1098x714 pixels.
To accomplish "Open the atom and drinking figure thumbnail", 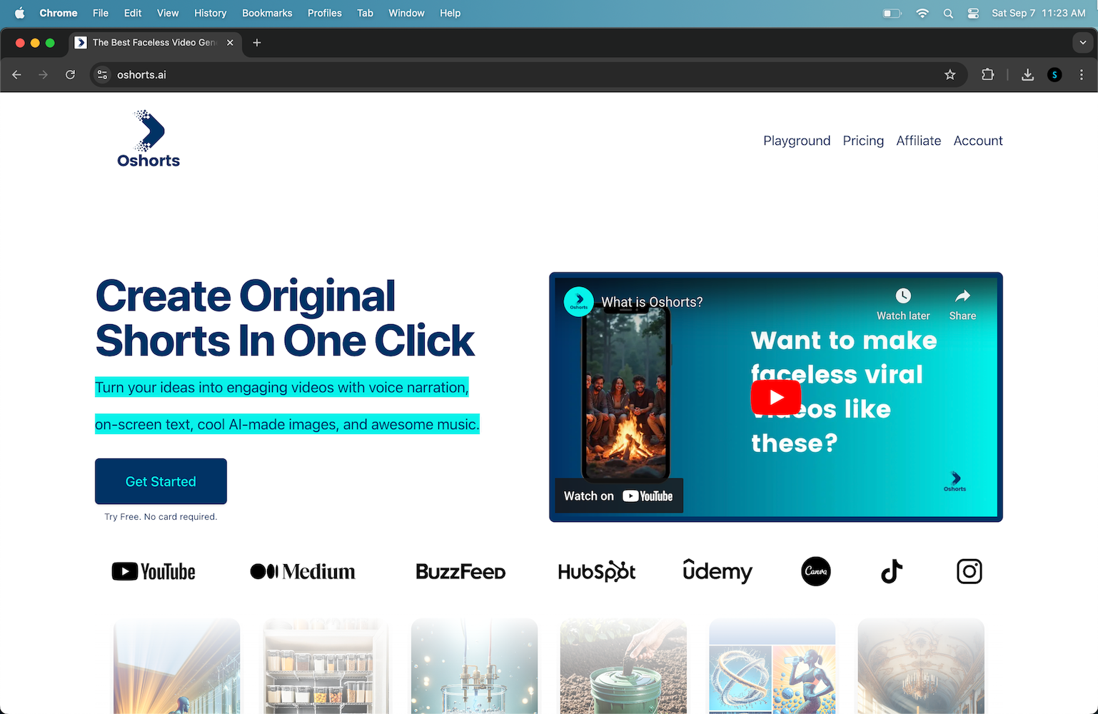I will [772, 666].
